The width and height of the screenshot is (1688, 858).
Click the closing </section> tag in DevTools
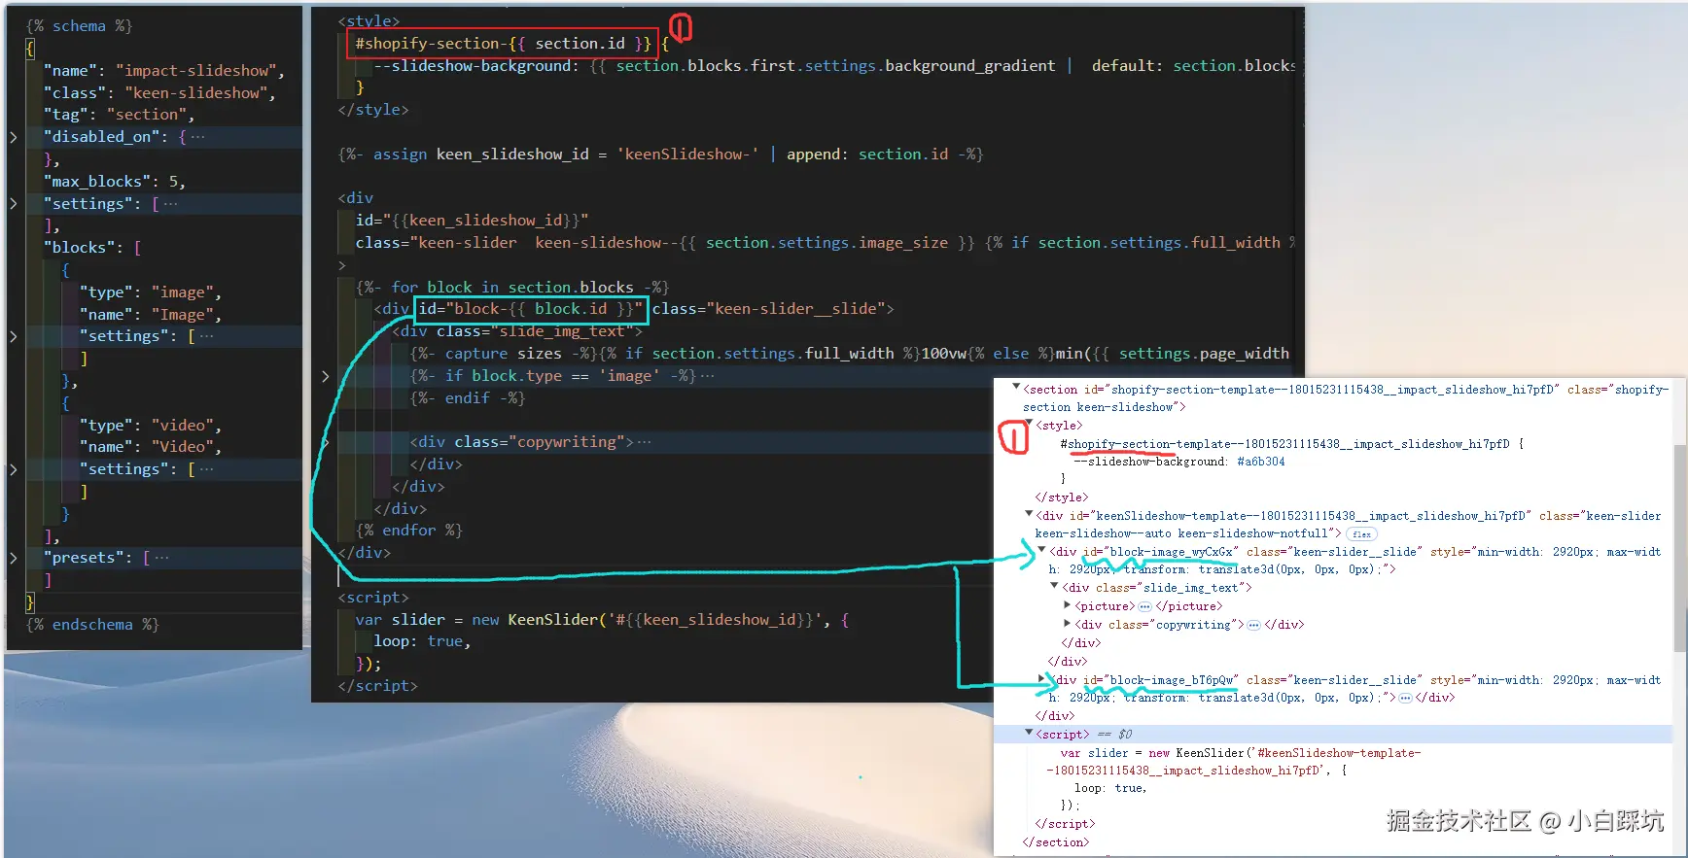(x=1055, y=842)
